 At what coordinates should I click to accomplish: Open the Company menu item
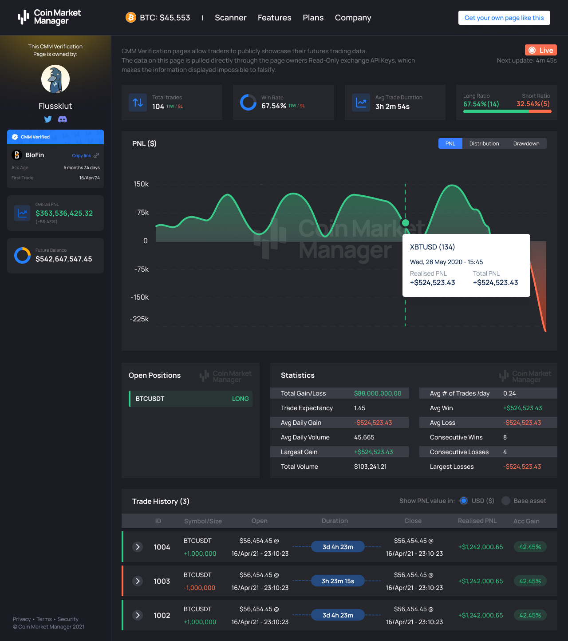[353, 18]
